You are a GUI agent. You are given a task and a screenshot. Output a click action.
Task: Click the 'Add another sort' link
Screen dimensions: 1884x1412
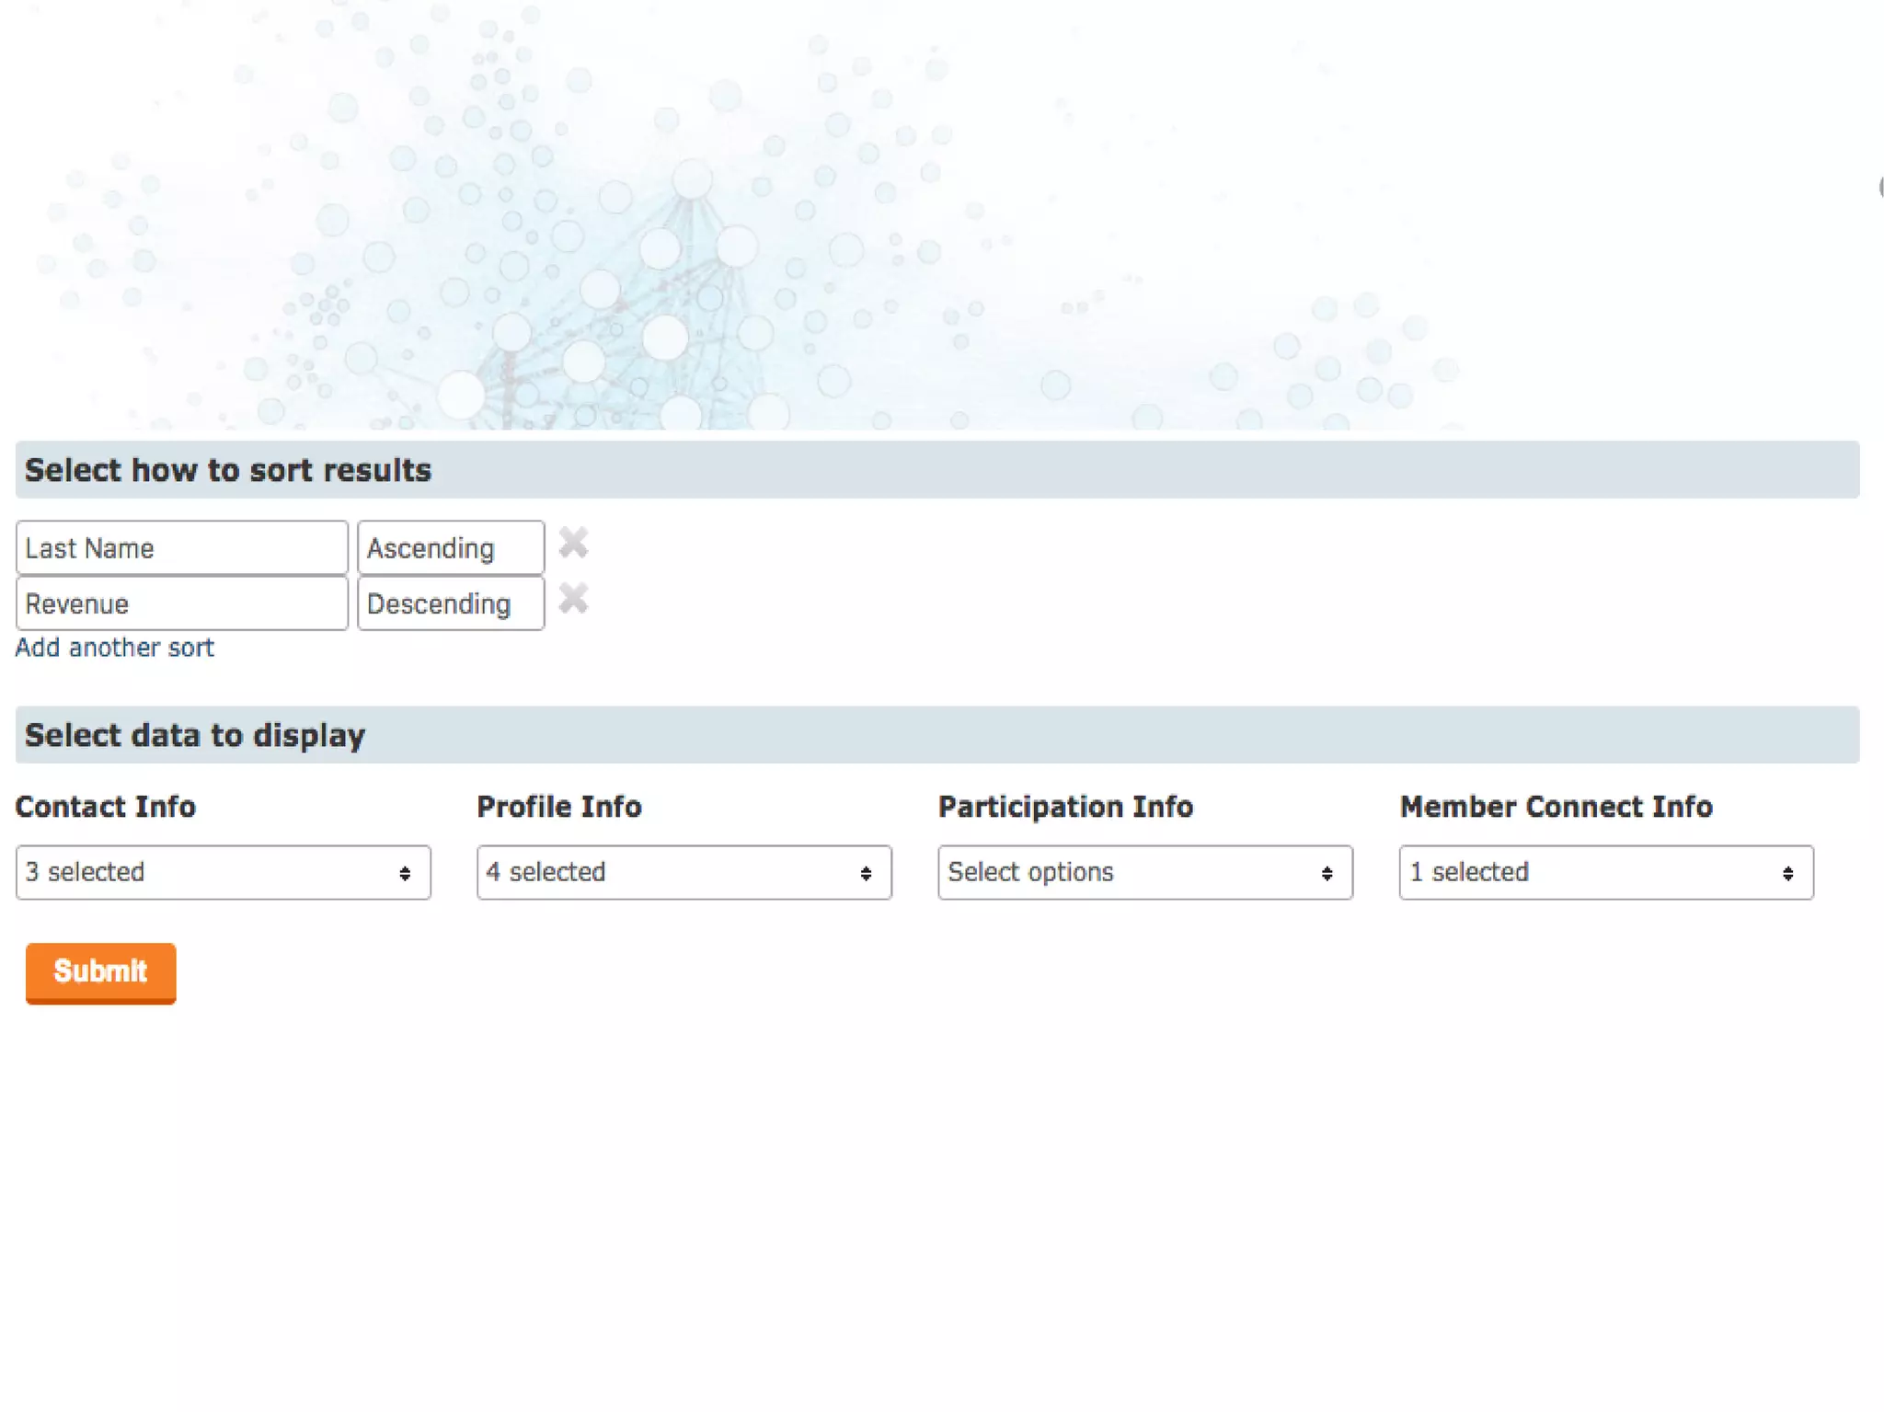point(115,648)
